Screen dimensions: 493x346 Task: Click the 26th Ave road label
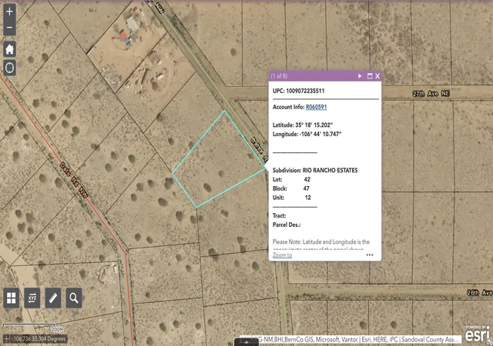coord(479,293)
